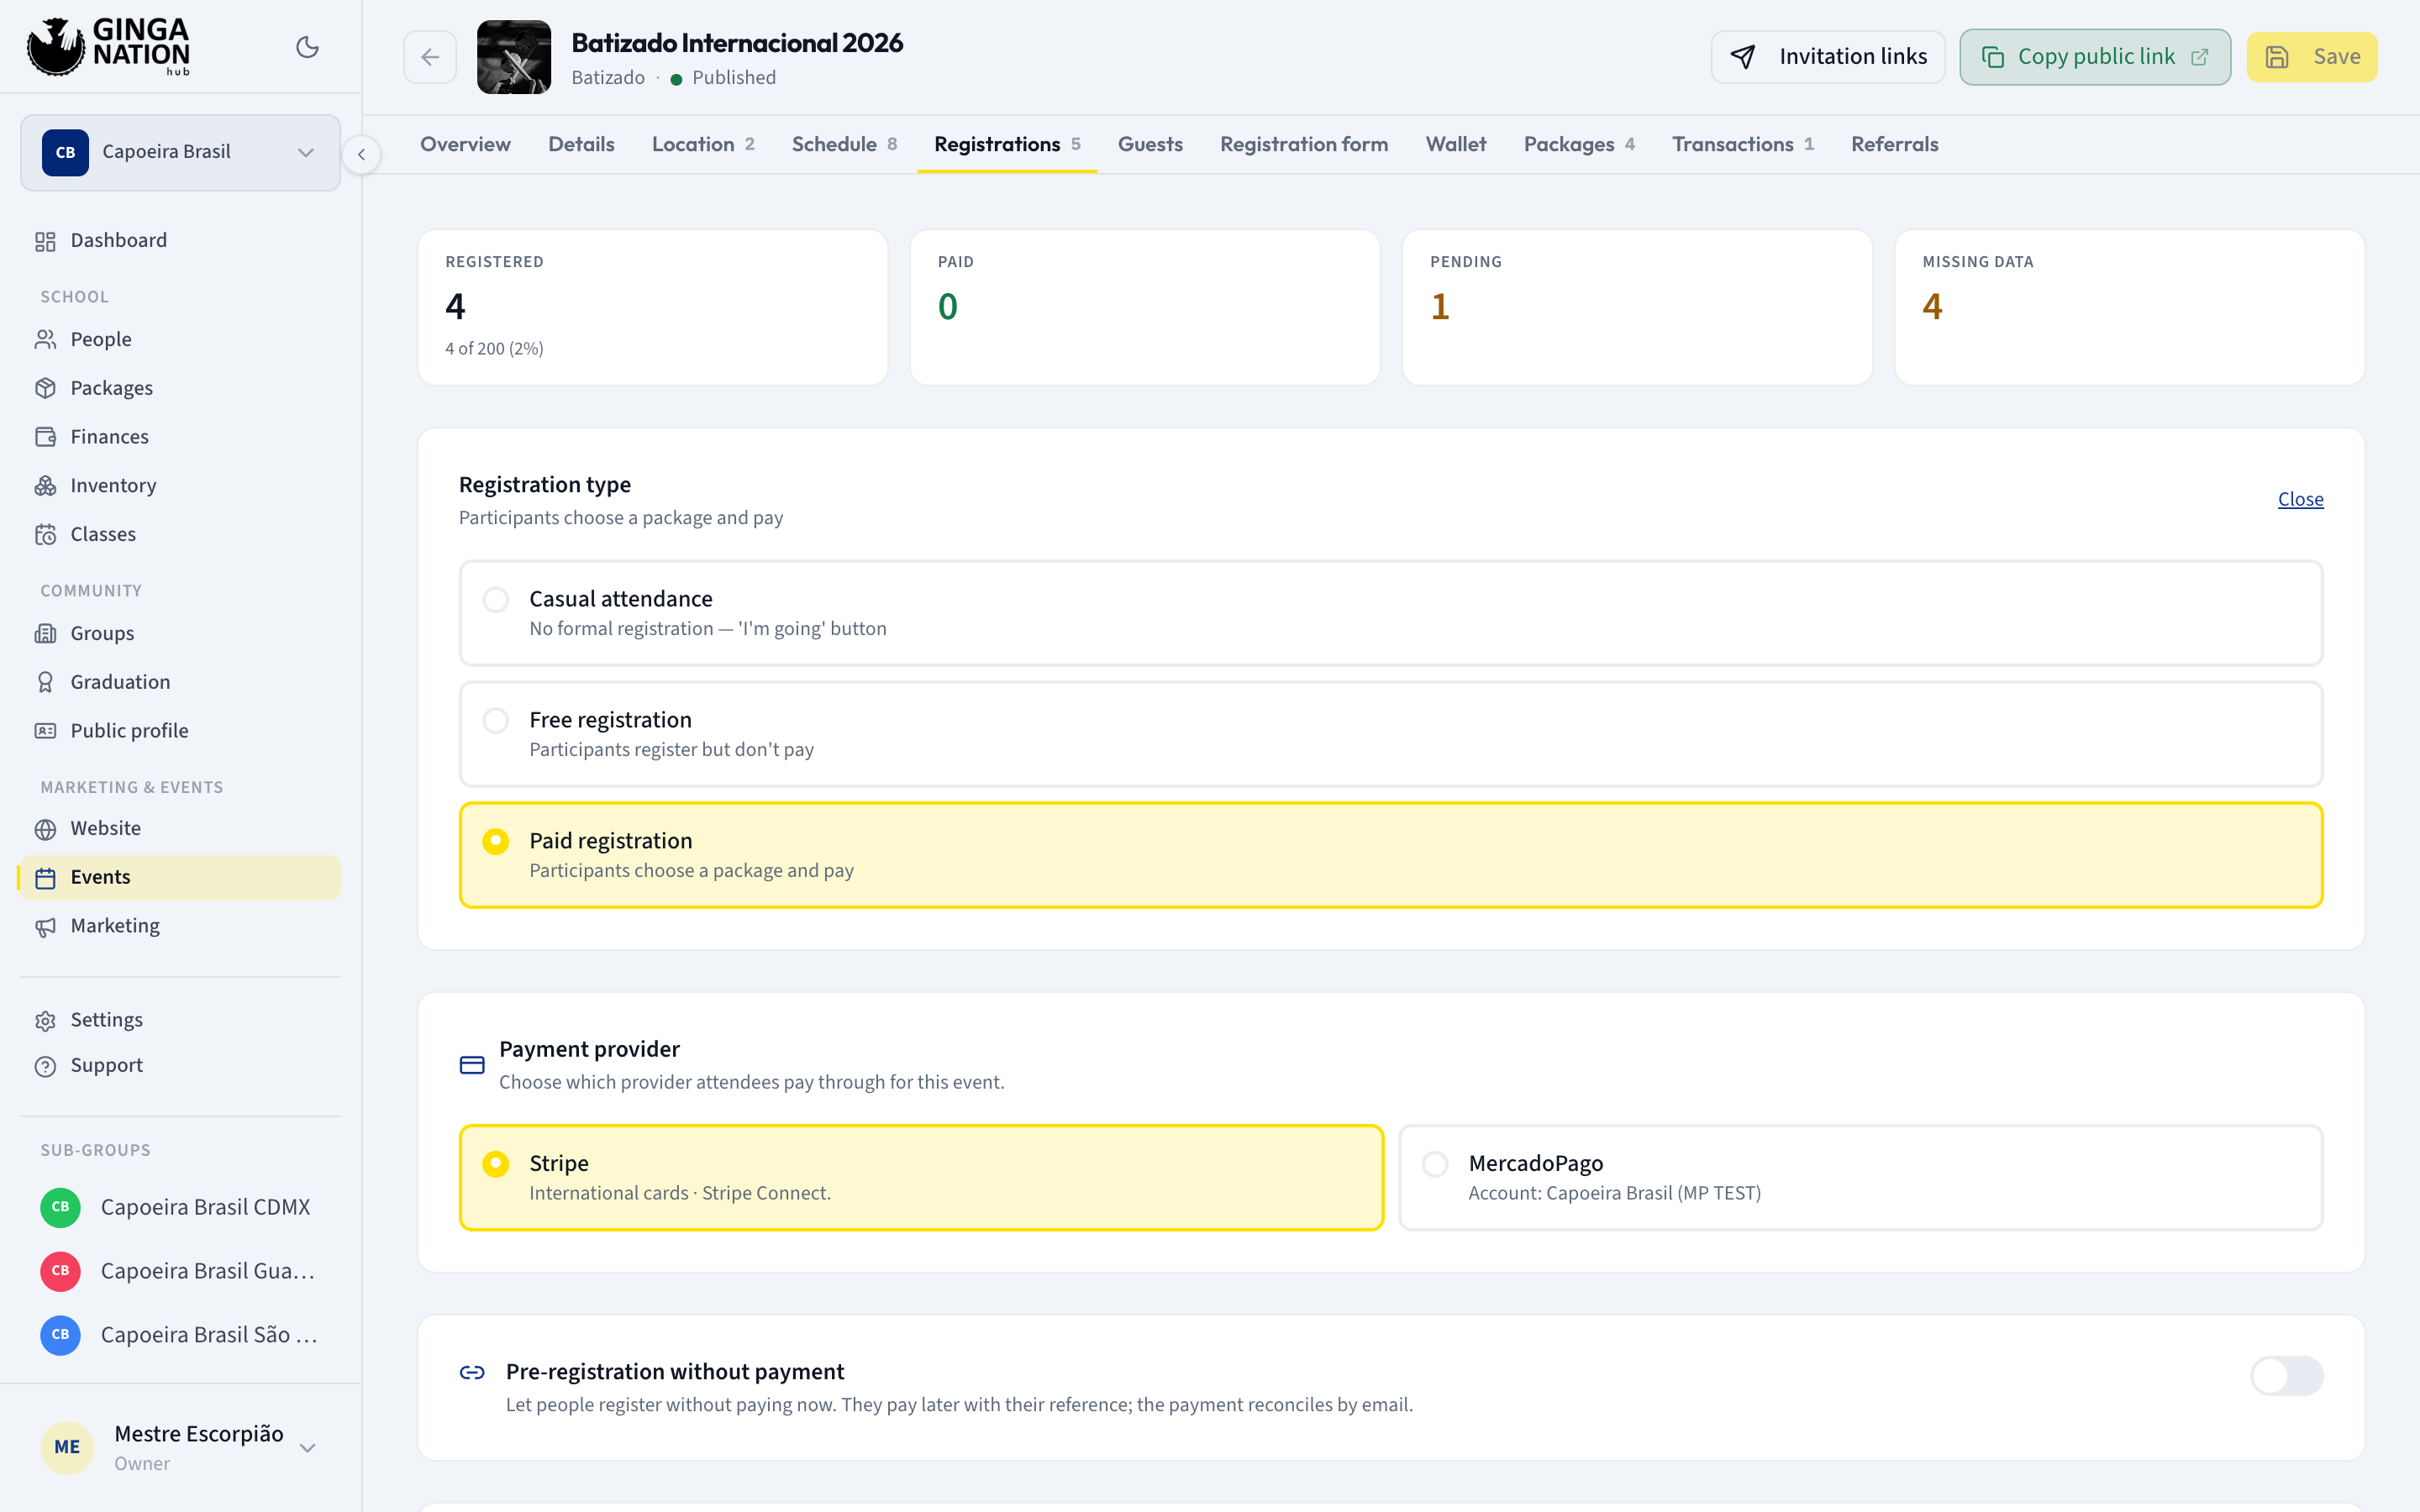Enable Pre-registration without payment switch
Screen dimensions: 2420x1512
[2286, 1375]
